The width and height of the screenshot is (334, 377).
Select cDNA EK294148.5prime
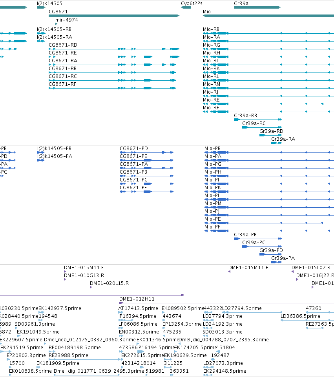point(224,371)
